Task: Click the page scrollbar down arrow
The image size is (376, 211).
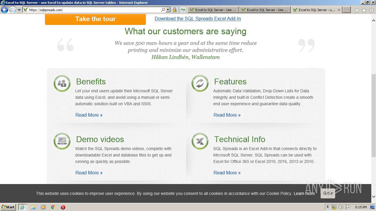Action: coord(374,196)
